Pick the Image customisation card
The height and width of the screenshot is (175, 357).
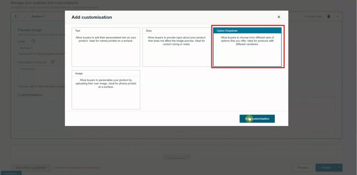coord(106,90)
